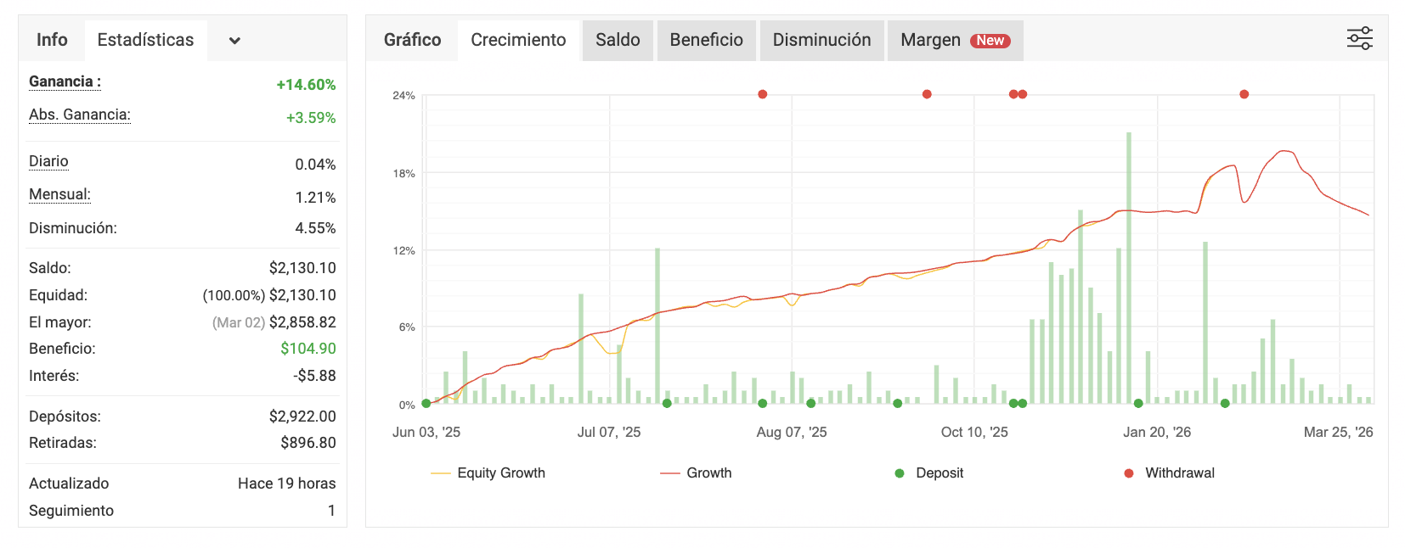Click the Abs. Ganancia label
Screen dimensions: 1405x548
coord(80,115)
